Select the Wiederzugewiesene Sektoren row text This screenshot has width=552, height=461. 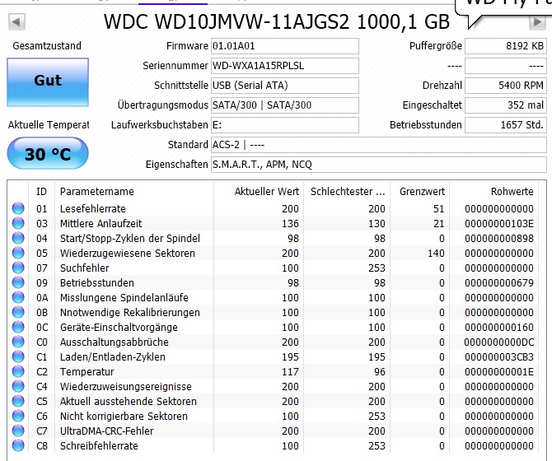128,254
